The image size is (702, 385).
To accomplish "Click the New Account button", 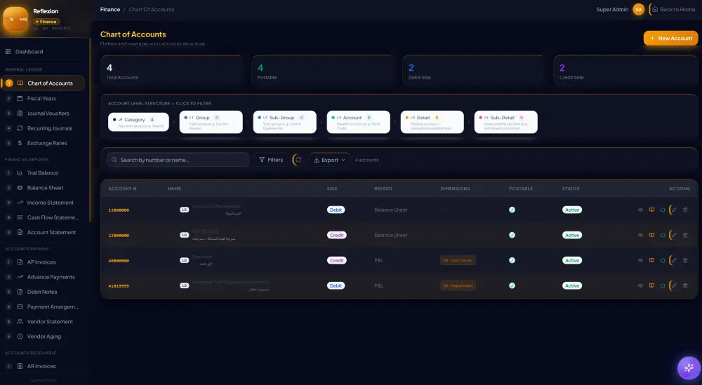I will point(670,38).
